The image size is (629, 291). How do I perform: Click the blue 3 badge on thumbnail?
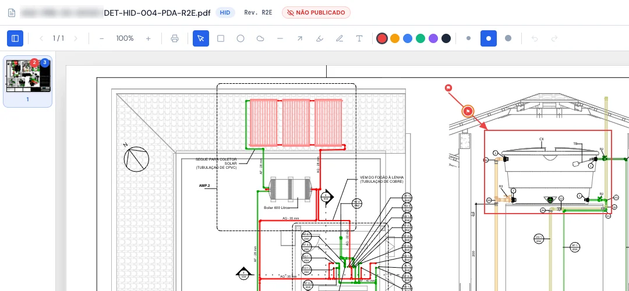(44, 62)
